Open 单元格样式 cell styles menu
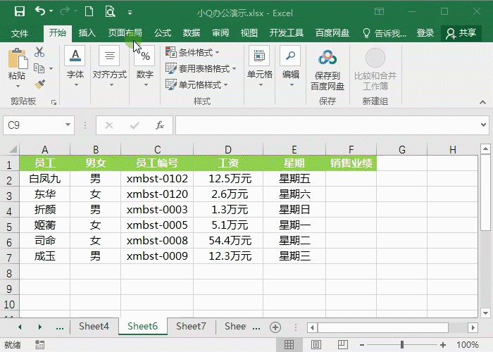 click(196, 84)
